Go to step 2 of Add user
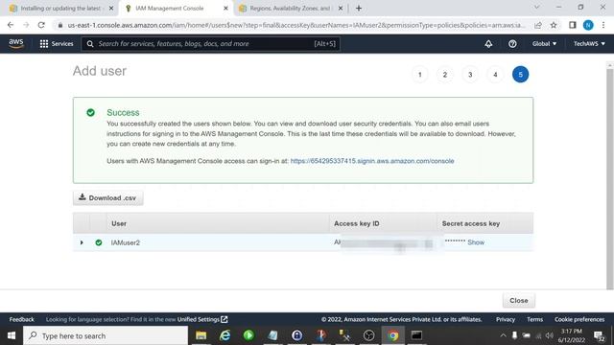Image resolution: width=614 pixels, height=345 pixels. coord(445,75)
